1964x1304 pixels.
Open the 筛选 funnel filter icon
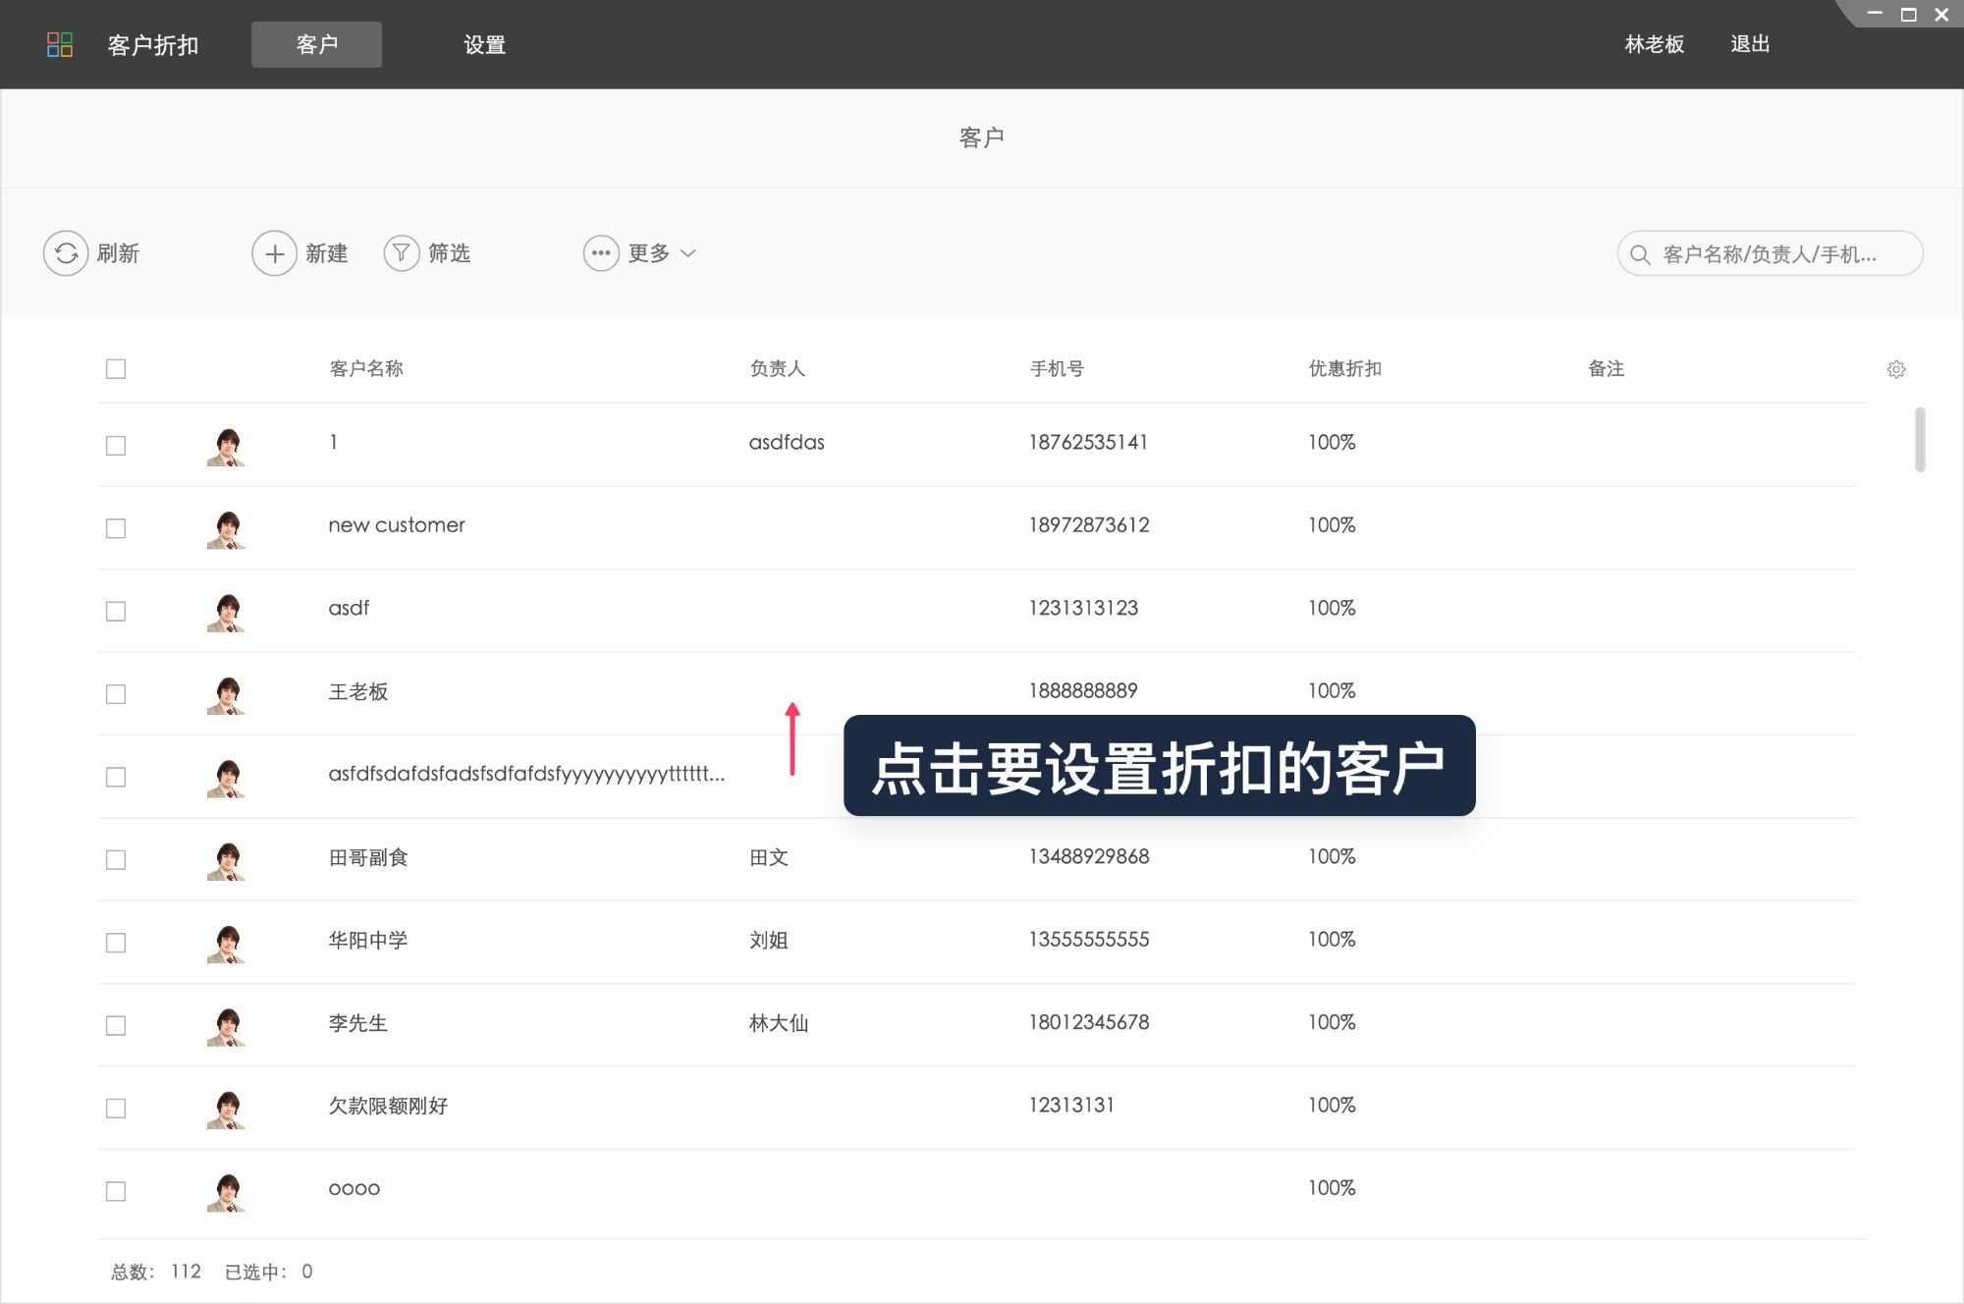point(402,253)
